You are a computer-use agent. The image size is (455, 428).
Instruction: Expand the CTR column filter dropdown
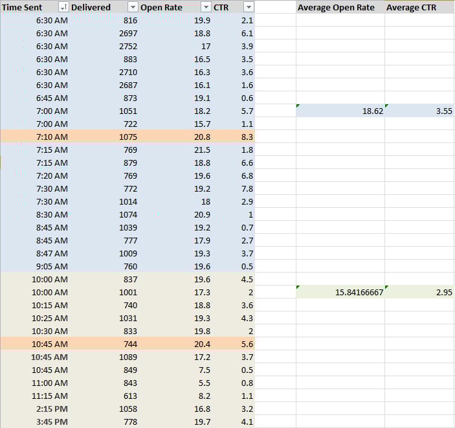249,7
